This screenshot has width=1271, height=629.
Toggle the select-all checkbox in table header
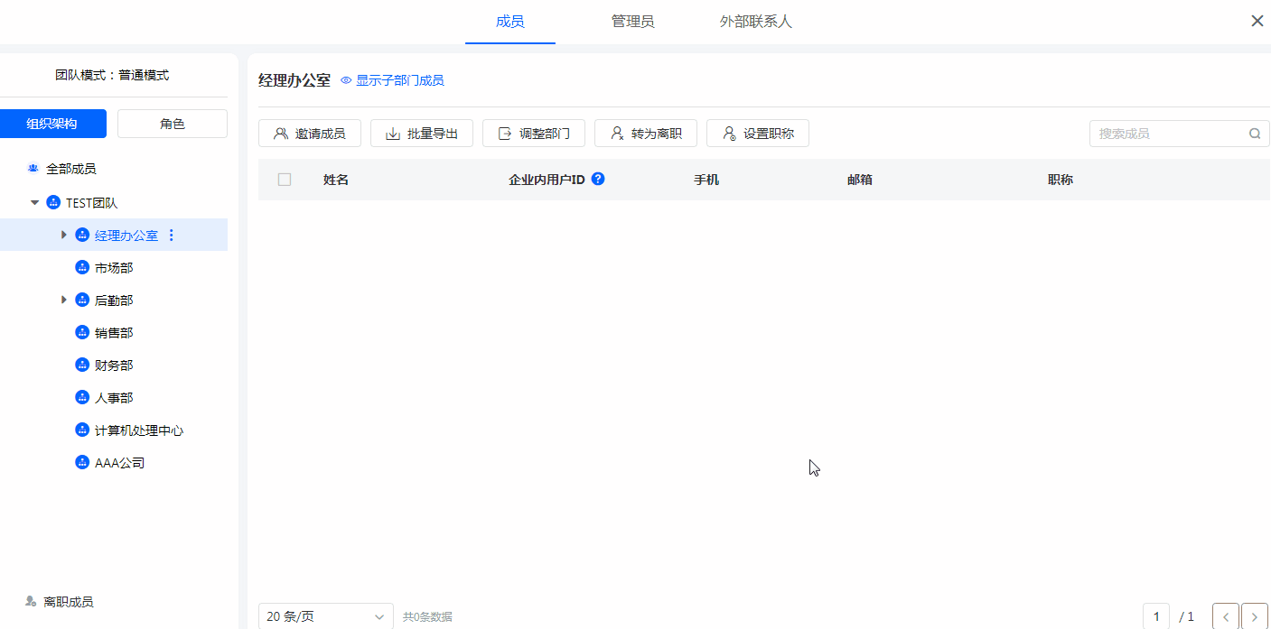(x=285, y=180)
